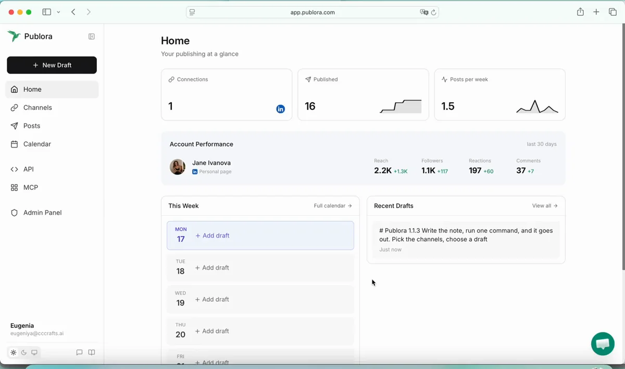The width and height of the screenshot is (625, 369).
Task: Go forward using Safari forward arrow
Action: click(x=89, y=12)
